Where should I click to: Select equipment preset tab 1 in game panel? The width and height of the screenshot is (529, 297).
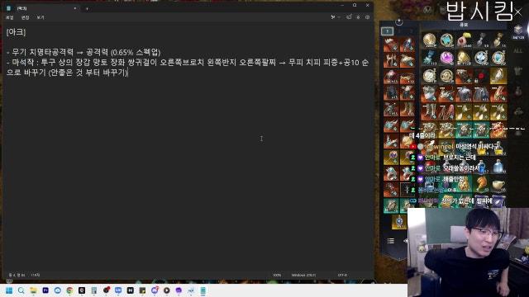point(388,31)
